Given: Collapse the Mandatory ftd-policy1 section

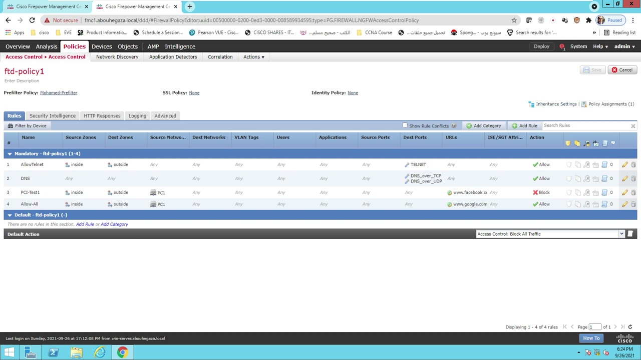Looking at the screenshot, I should click(10, 154).
